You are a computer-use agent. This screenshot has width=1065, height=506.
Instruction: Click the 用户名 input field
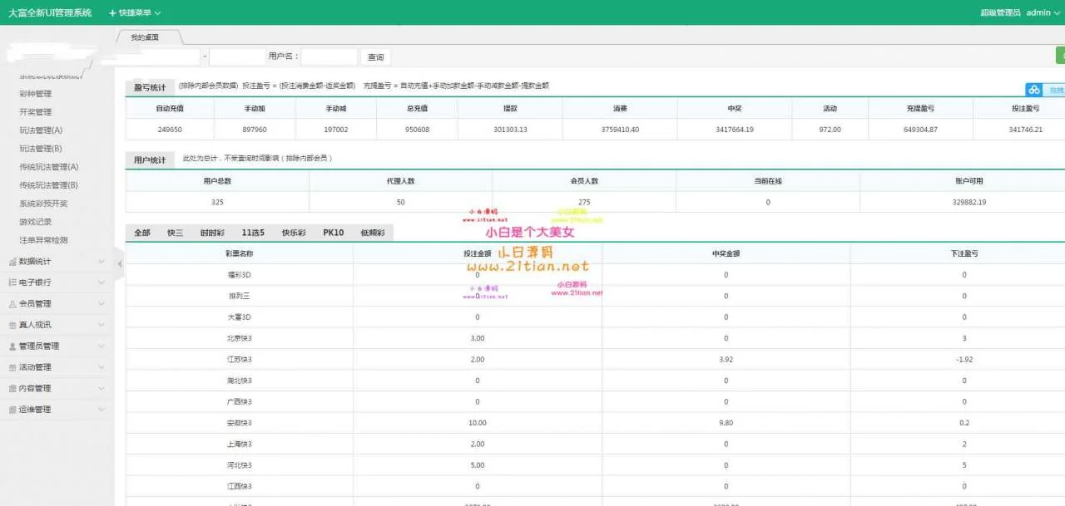[329, 57]
